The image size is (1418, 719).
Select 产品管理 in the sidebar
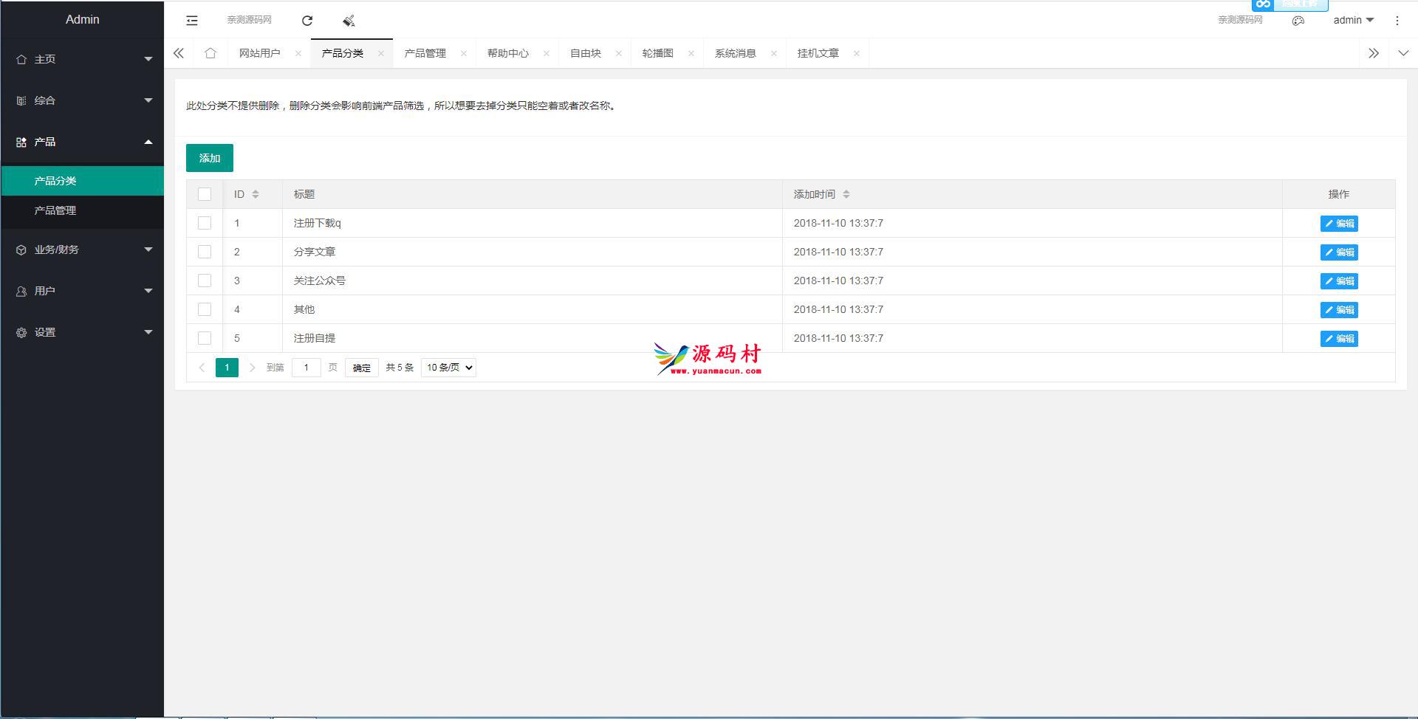point(82,210)
